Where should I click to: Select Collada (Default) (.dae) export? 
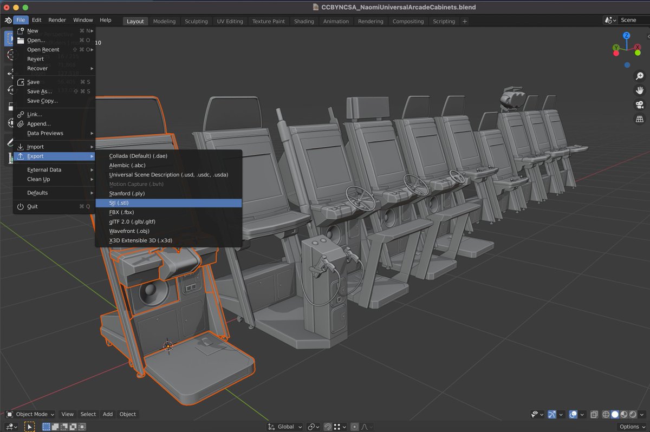168,156
